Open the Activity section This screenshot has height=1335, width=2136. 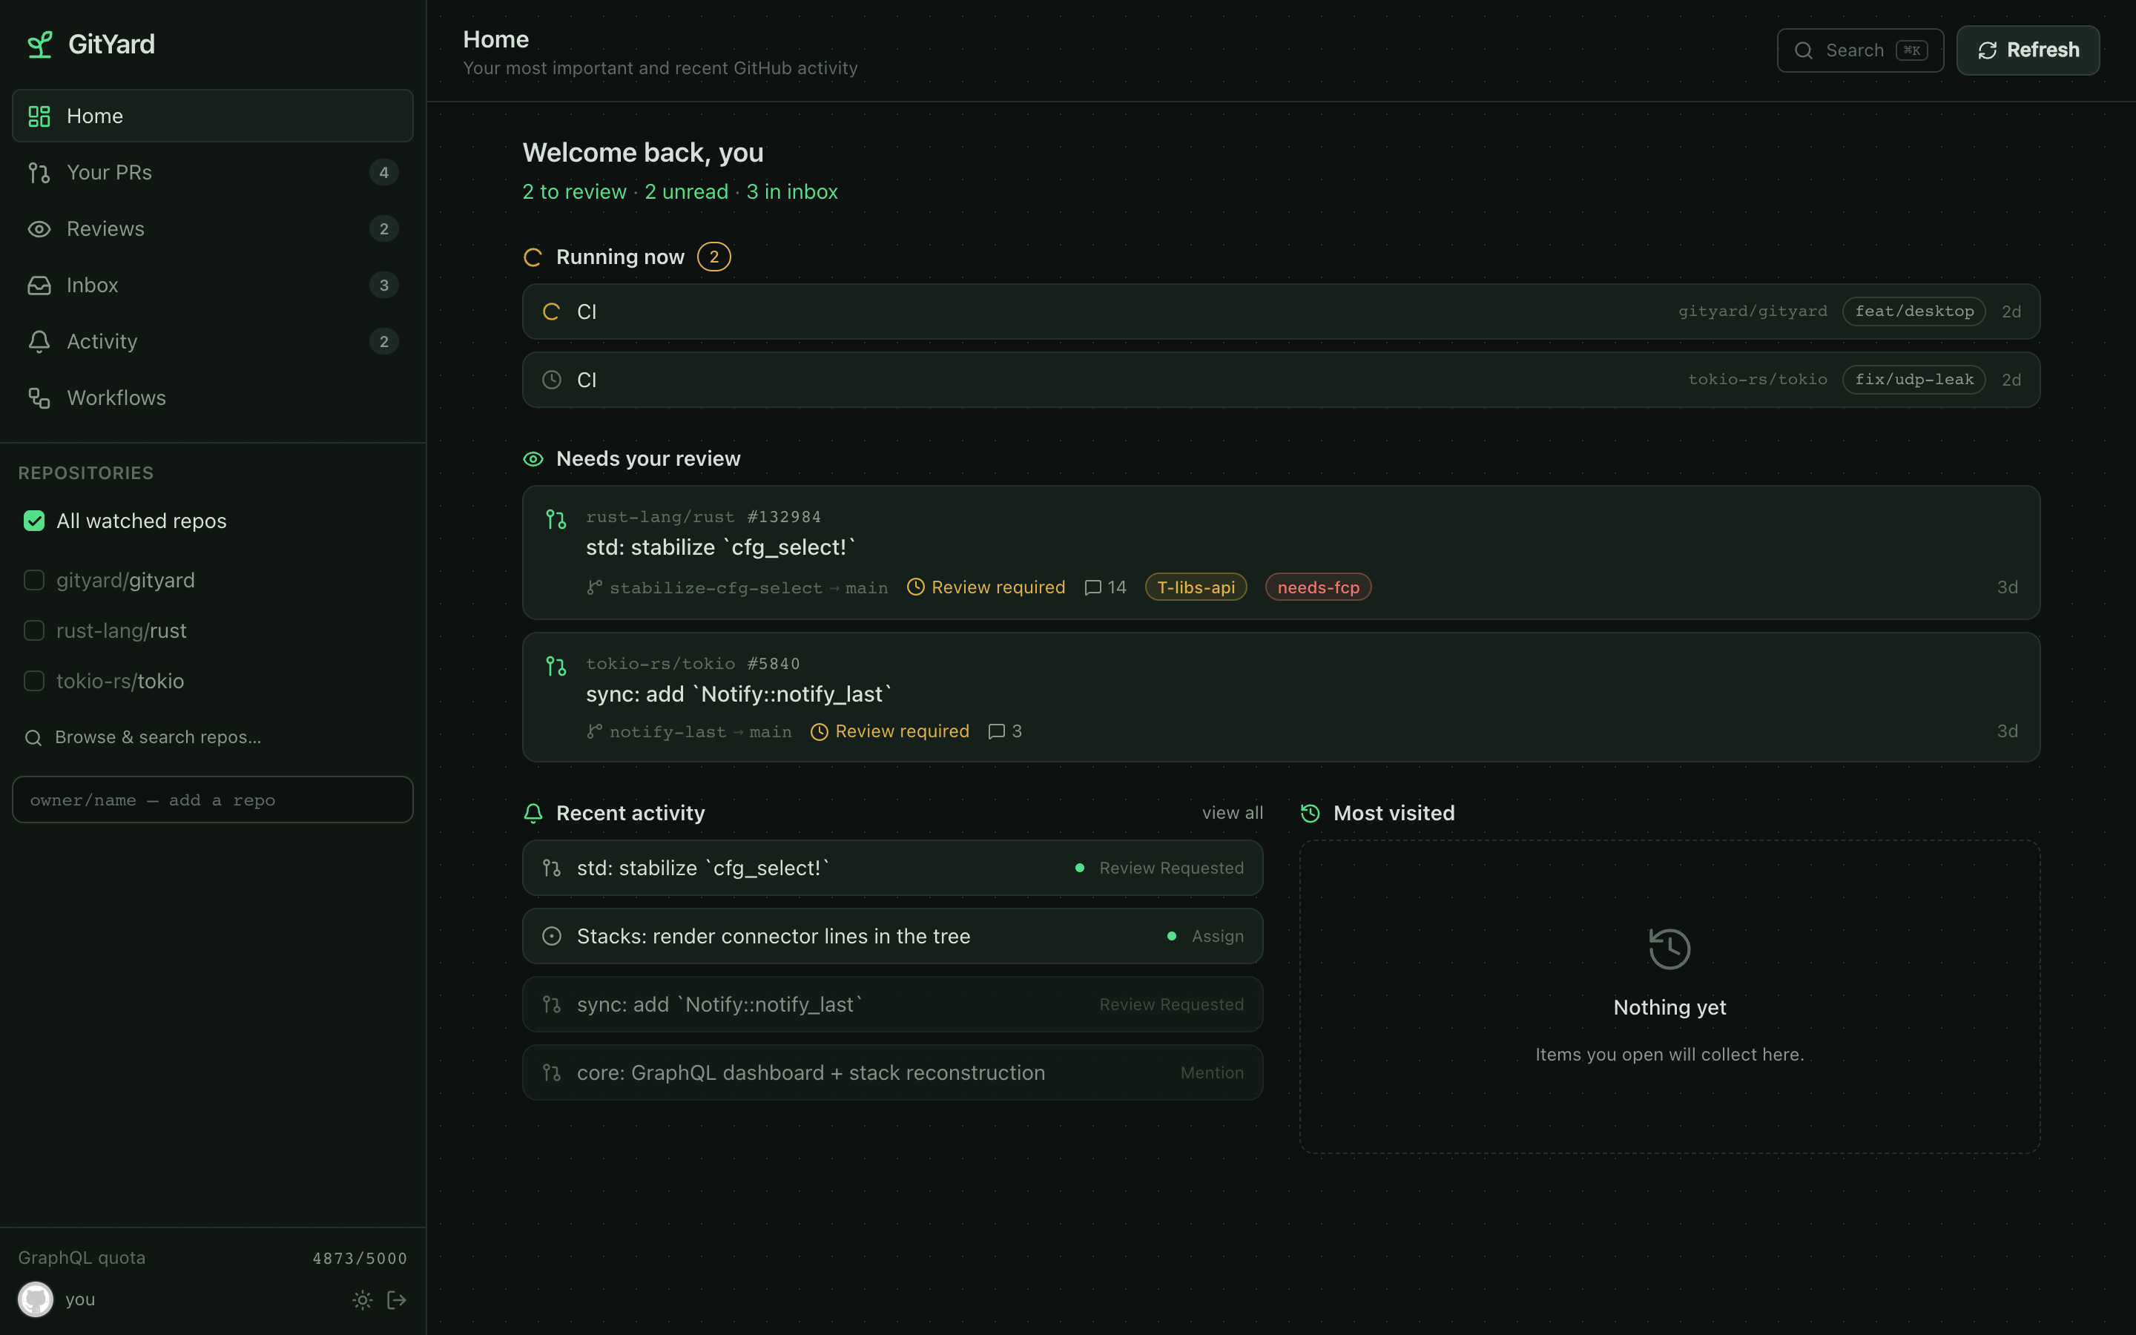tap(213, 342)
